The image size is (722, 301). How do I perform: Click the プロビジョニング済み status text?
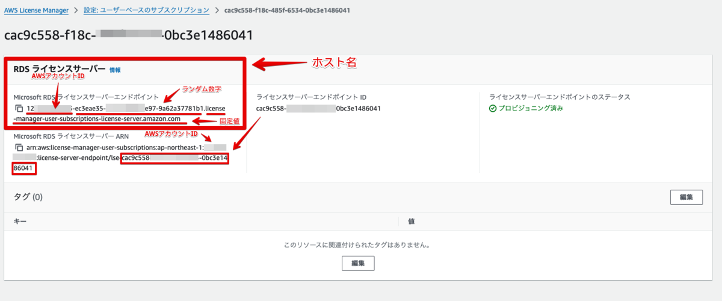pyautogui.click(x=531, y=108)
